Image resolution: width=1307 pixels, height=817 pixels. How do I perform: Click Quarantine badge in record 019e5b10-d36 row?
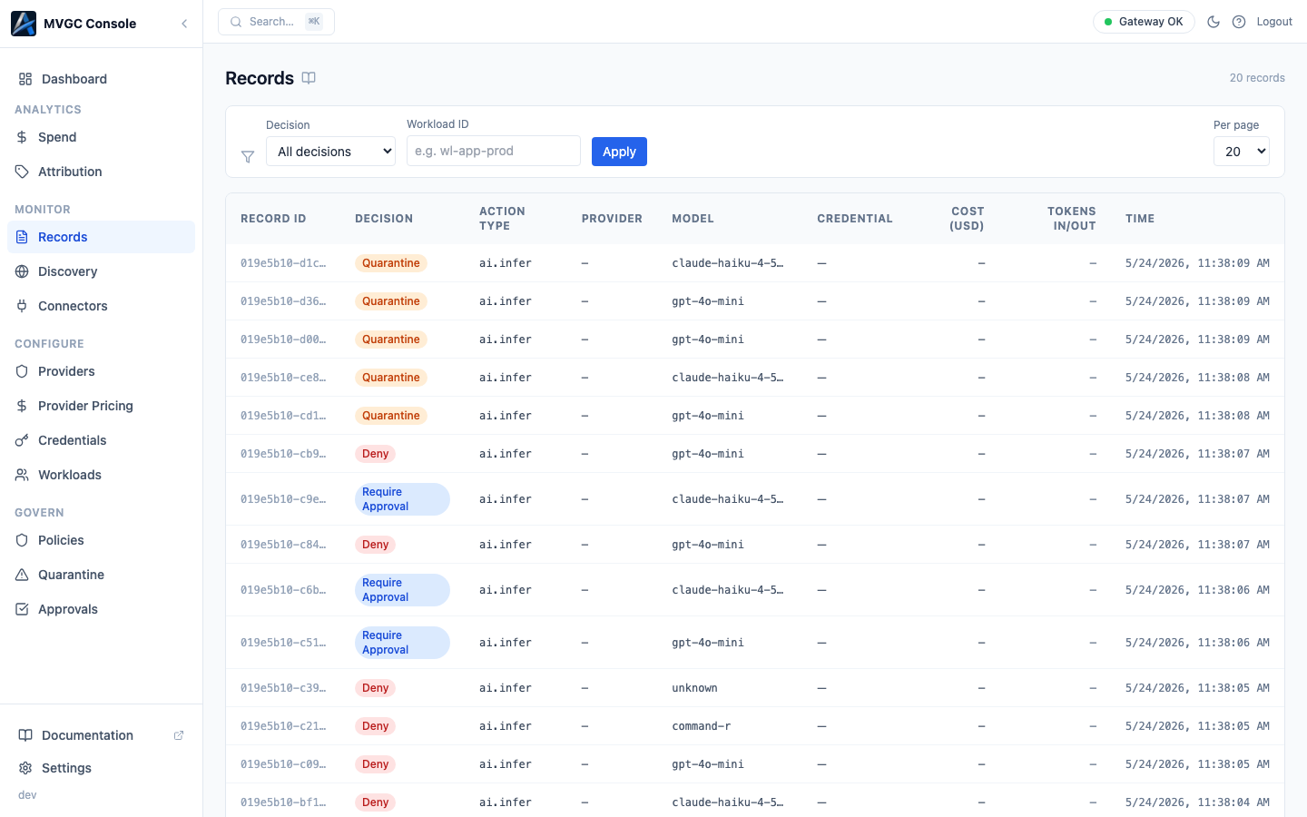pos(391,301)
